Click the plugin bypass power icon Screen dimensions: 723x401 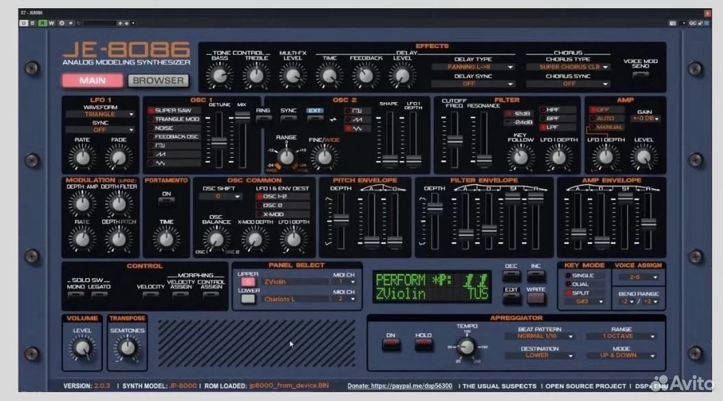click(x=23, y=23)
